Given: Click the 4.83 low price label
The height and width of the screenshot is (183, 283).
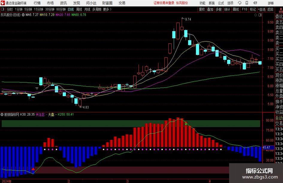Looking at the screenshot, I should tap(86, 107).
